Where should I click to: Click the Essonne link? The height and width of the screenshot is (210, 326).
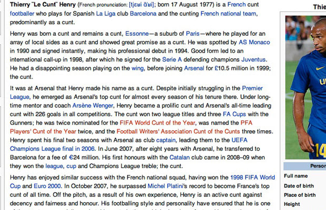coord(137,34)
